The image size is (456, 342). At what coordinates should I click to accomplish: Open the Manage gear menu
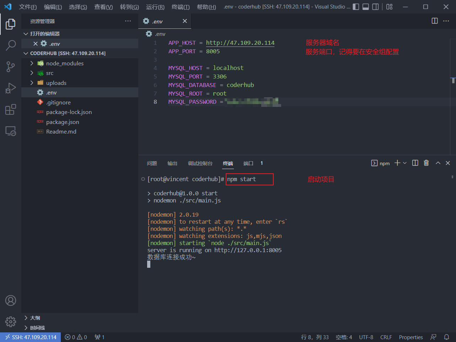11,322
